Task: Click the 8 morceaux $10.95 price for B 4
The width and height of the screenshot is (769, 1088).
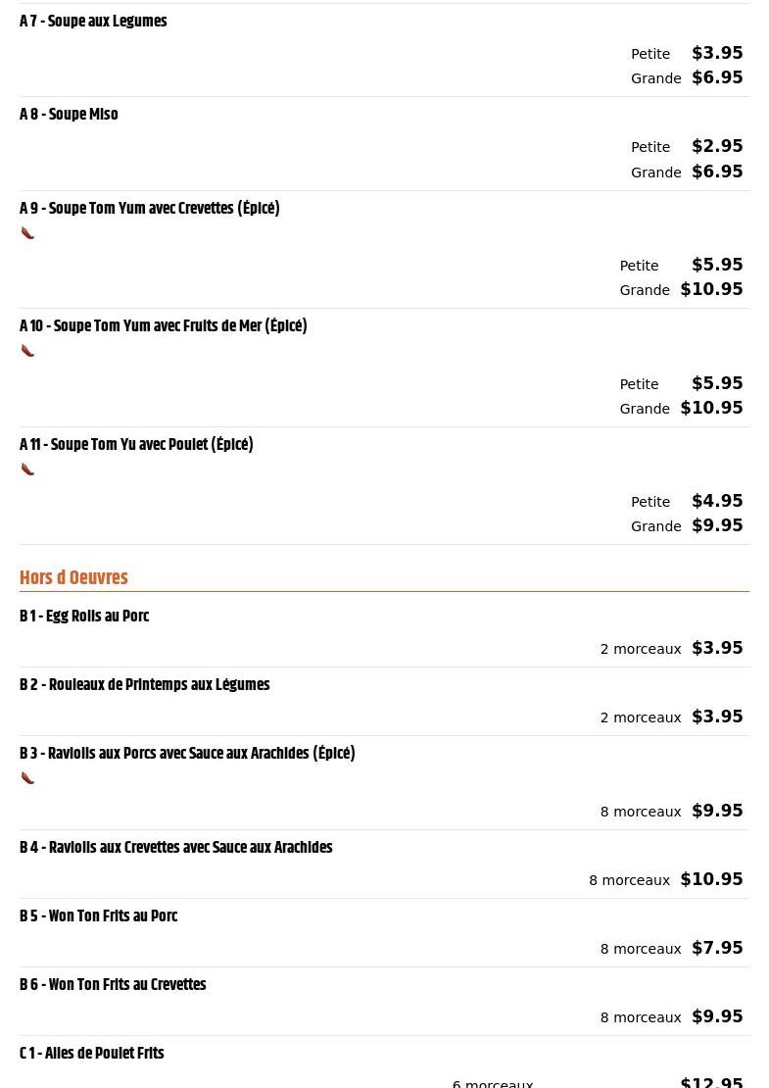Action: pyautogui.click(x=666, y=880)
